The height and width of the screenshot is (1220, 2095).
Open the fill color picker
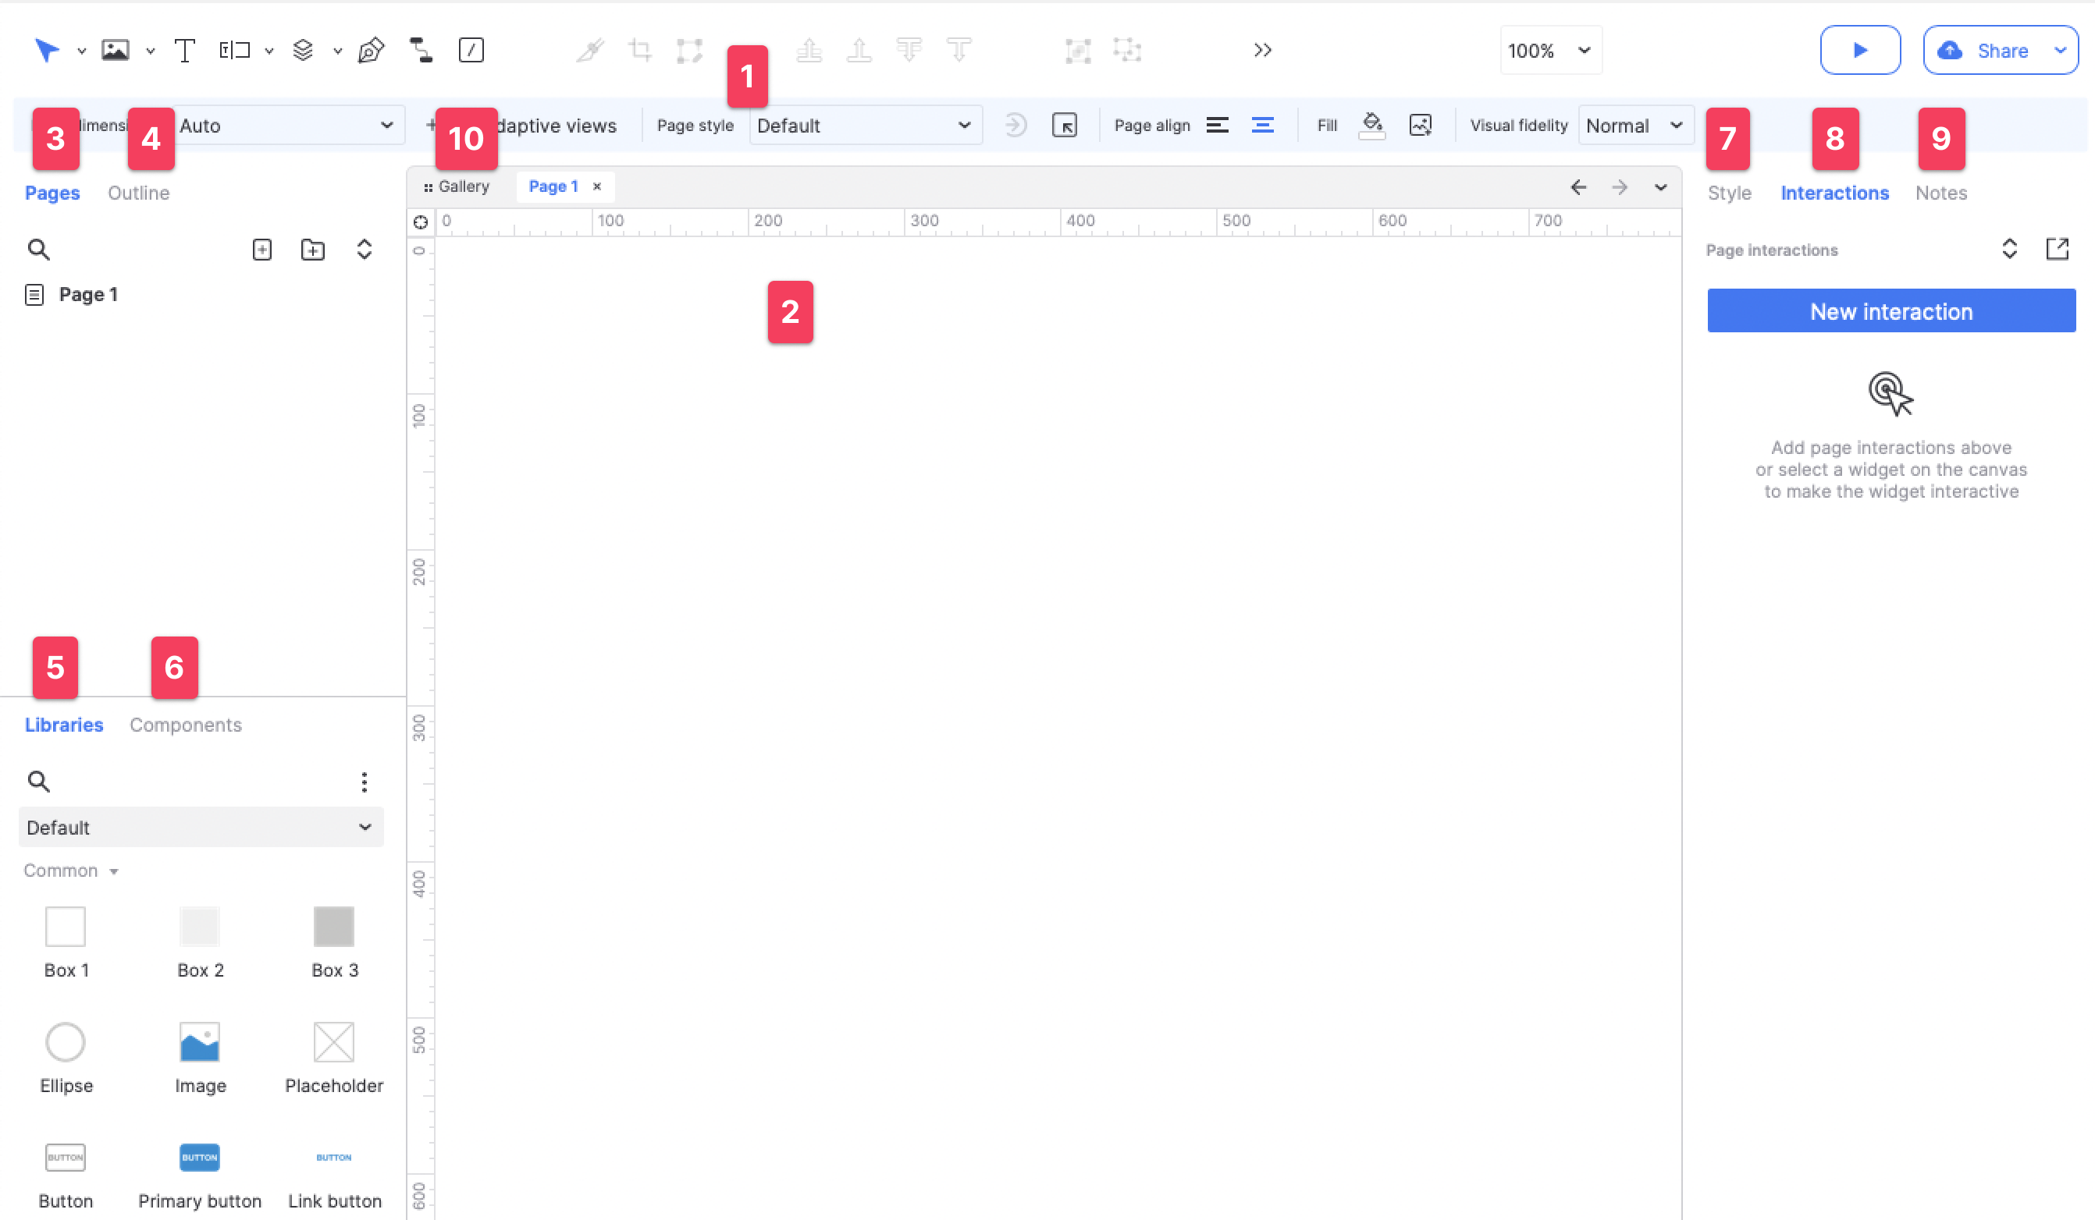click(x=1371, y=126)
